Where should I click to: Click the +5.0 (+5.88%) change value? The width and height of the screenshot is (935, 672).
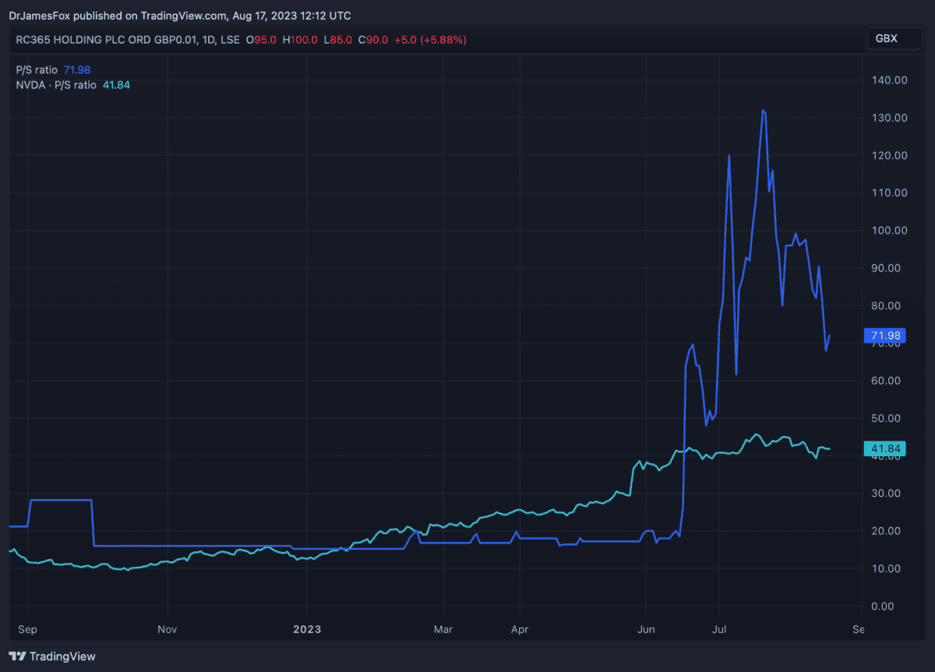click(430, 40)
